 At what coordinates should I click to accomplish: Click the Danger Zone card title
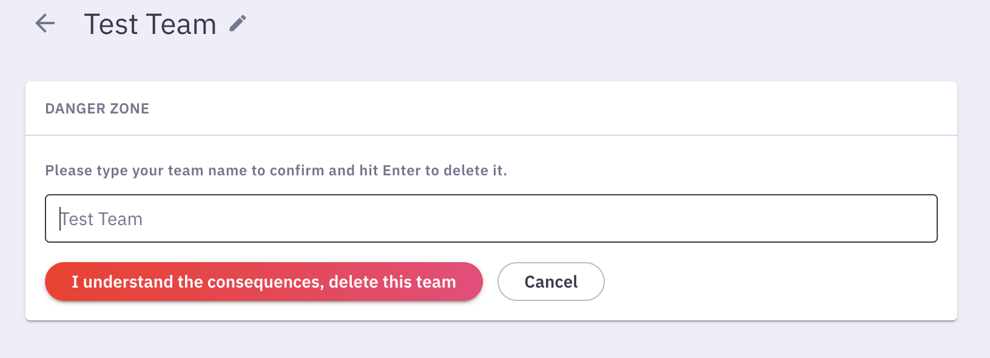[97, 109]
